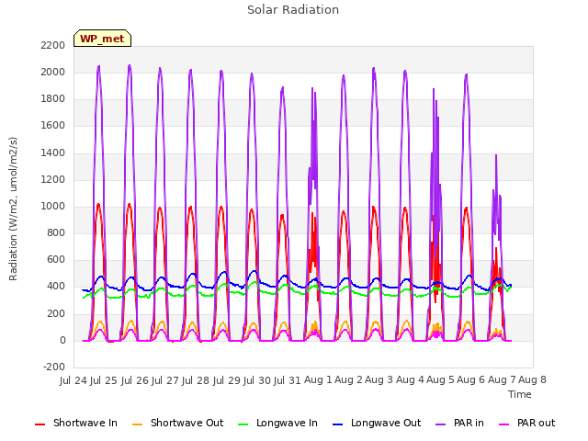Click the green Longwave In legend swatch
The image size is (588, 441).
(x=243, y=424)
